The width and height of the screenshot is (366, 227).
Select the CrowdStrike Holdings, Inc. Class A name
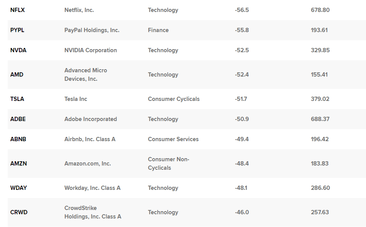[93, 212]
